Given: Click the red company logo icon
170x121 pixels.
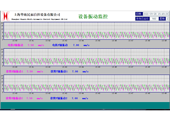Looking at the screenshot, I should pos(6,16).
